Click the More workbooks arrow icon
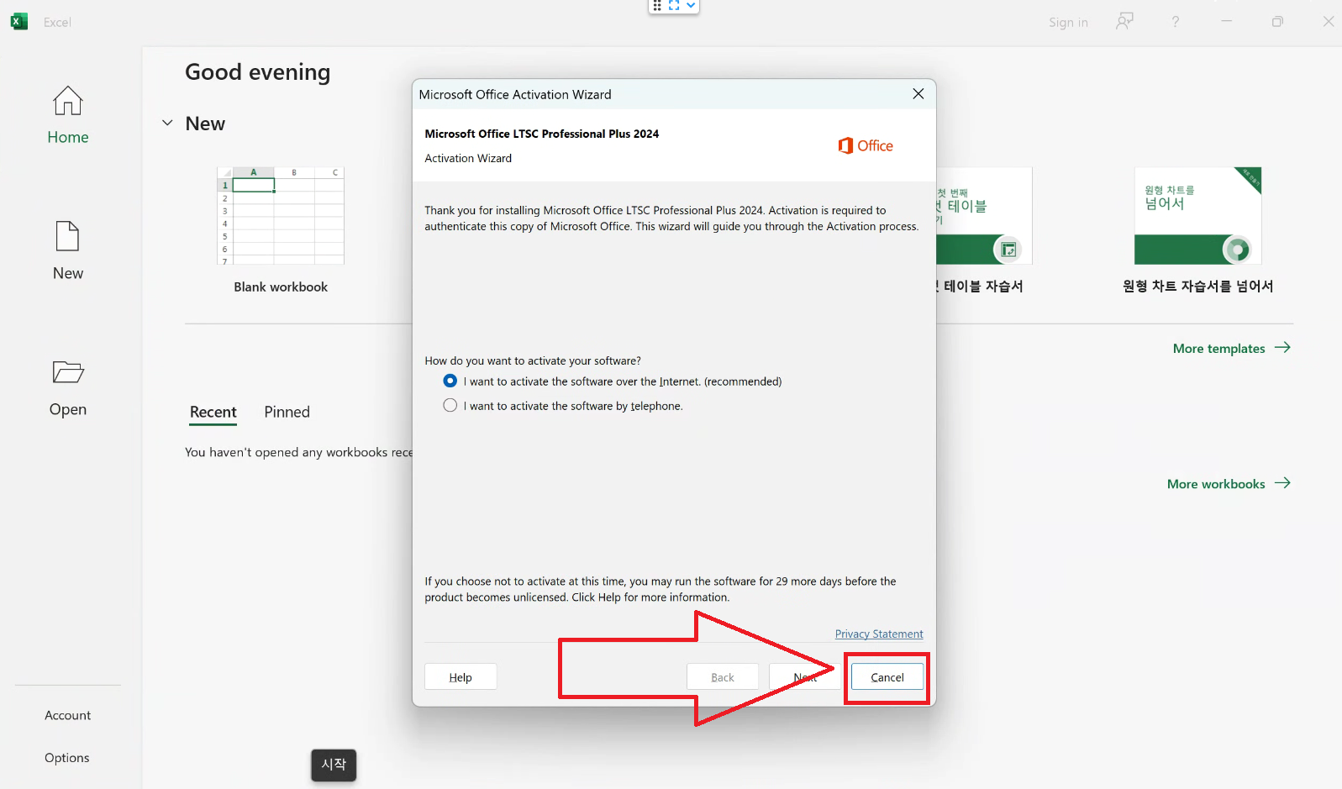The width and height of the screenshot is (1342, 789). click(1282, 483)
